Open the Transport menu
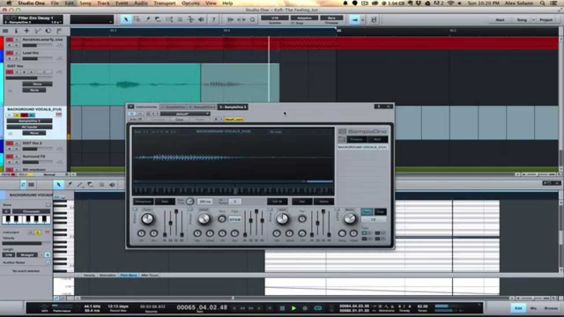This screenshot has height=317, width=564. (x=165, y=3)
